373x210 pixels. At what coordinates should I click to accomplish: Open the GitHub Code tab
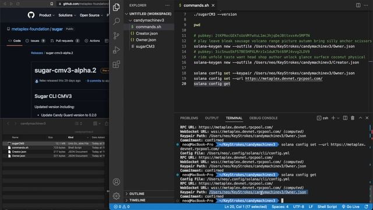15,41
